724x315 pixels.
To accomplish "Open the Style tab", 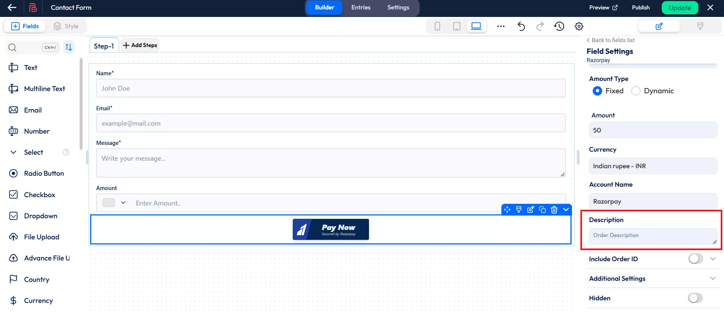I will (x=66, y=26).
